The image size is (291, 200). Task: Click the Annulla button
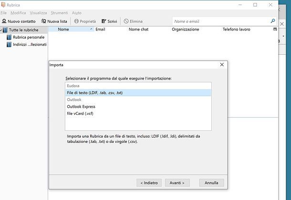tap(211, 183)
